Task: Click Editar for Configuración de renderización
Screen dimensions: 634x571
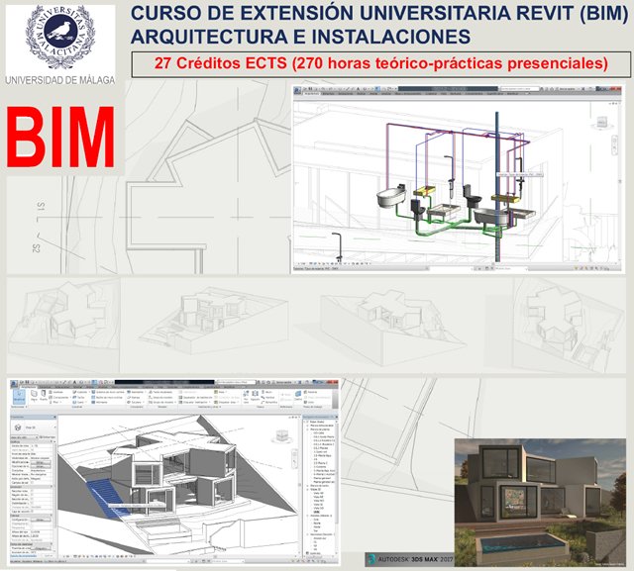Action: coord(41,520)
